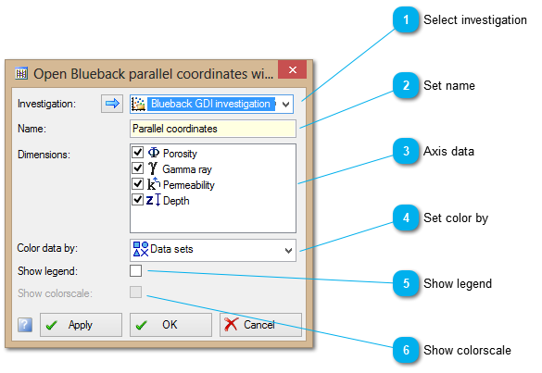542x373 pixels.
Task: Click the Cancel button
Action: (260, 325)
